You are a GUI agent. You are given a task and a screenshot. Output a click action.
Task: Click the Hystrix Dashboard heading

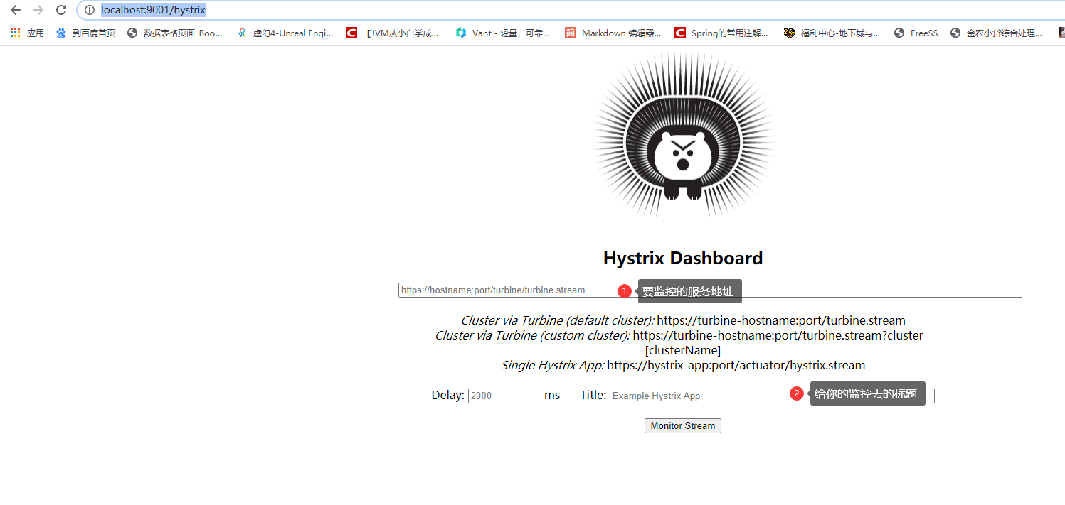683,258
